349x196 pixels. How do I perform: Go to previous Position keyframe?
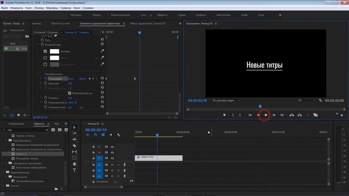click(89, 78)
